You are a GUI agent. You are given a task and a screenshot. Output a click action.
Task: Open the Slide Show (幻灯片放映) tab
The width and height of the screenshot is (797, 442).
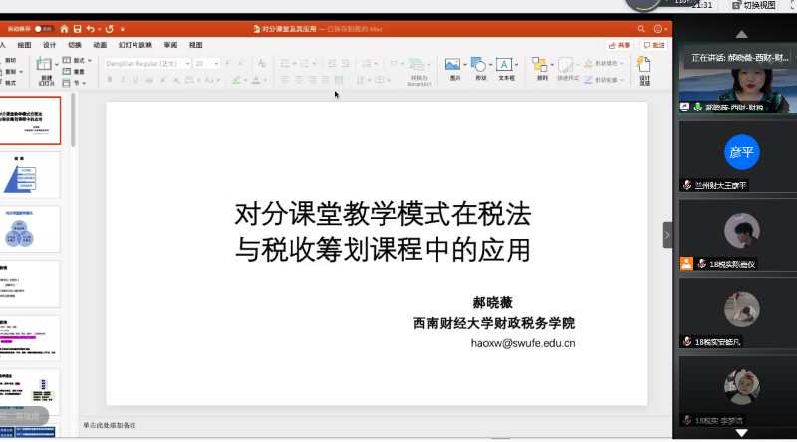pos(135,45)
